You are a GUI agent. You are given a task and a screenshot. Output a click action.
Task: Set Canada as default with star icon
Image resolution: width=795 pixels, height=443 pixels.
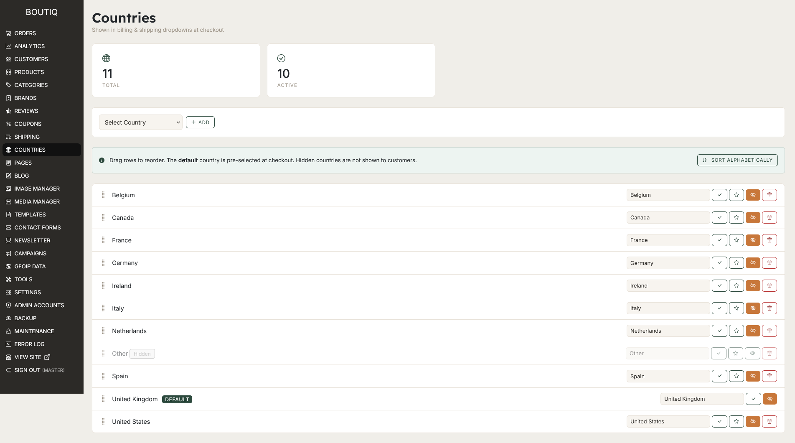click(x=736, y=218)
